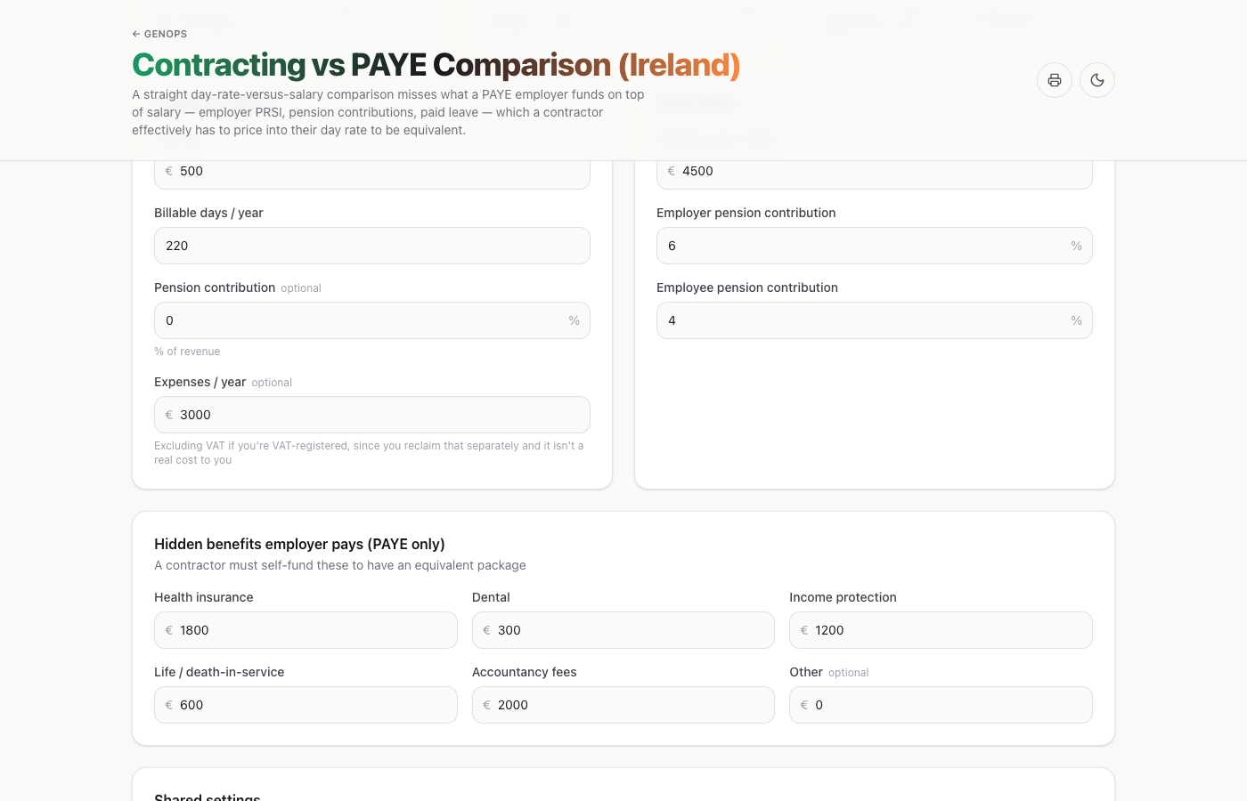Screen dimensions: 1247x801
Task: Click the Billable days / year label
Action: click(x=208, y=213)
